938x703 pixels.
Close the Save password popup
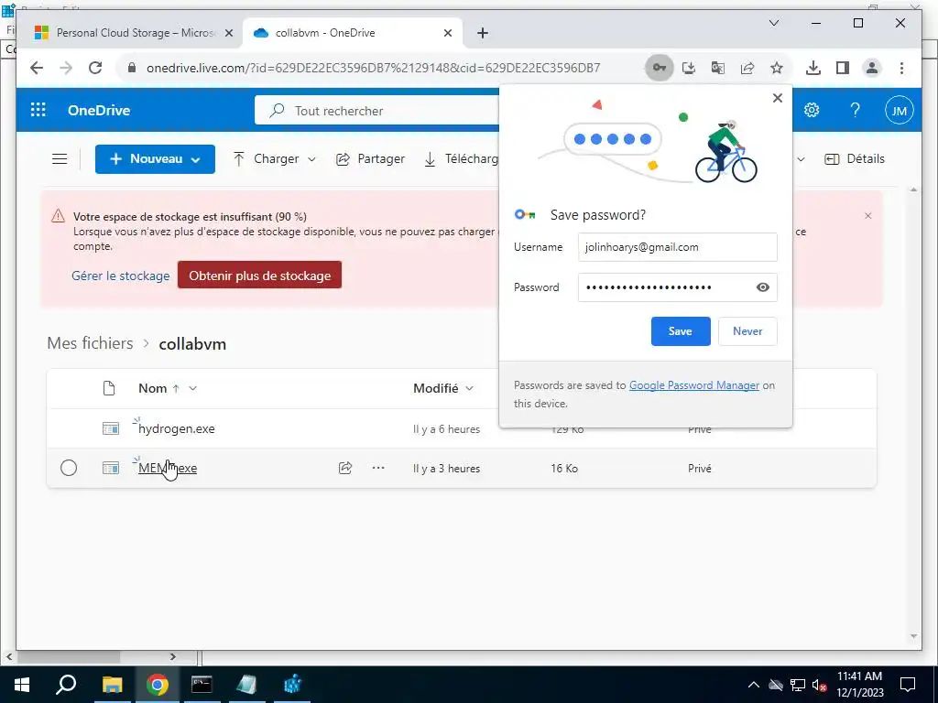pos(777,98)
